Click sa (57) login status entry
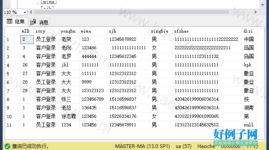 pos(183,146)
